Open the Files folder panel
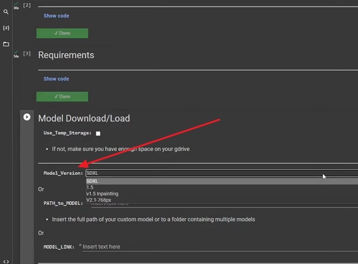The width and height of the screenshot is (358, 264). 6,44
